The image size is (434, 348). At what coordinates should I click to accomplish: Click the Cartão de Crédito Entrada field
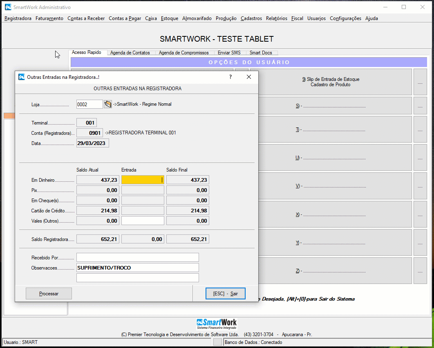pos(143,210)
